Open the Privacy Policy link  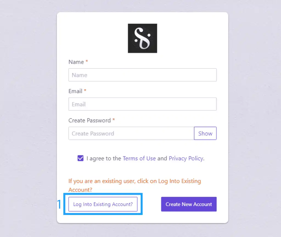[x=186, y=158]
